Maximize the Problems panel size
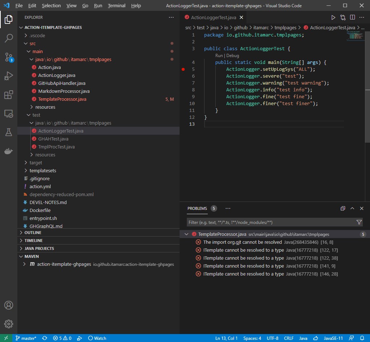This screenshot has height=342, width=370. coord(352,208)
